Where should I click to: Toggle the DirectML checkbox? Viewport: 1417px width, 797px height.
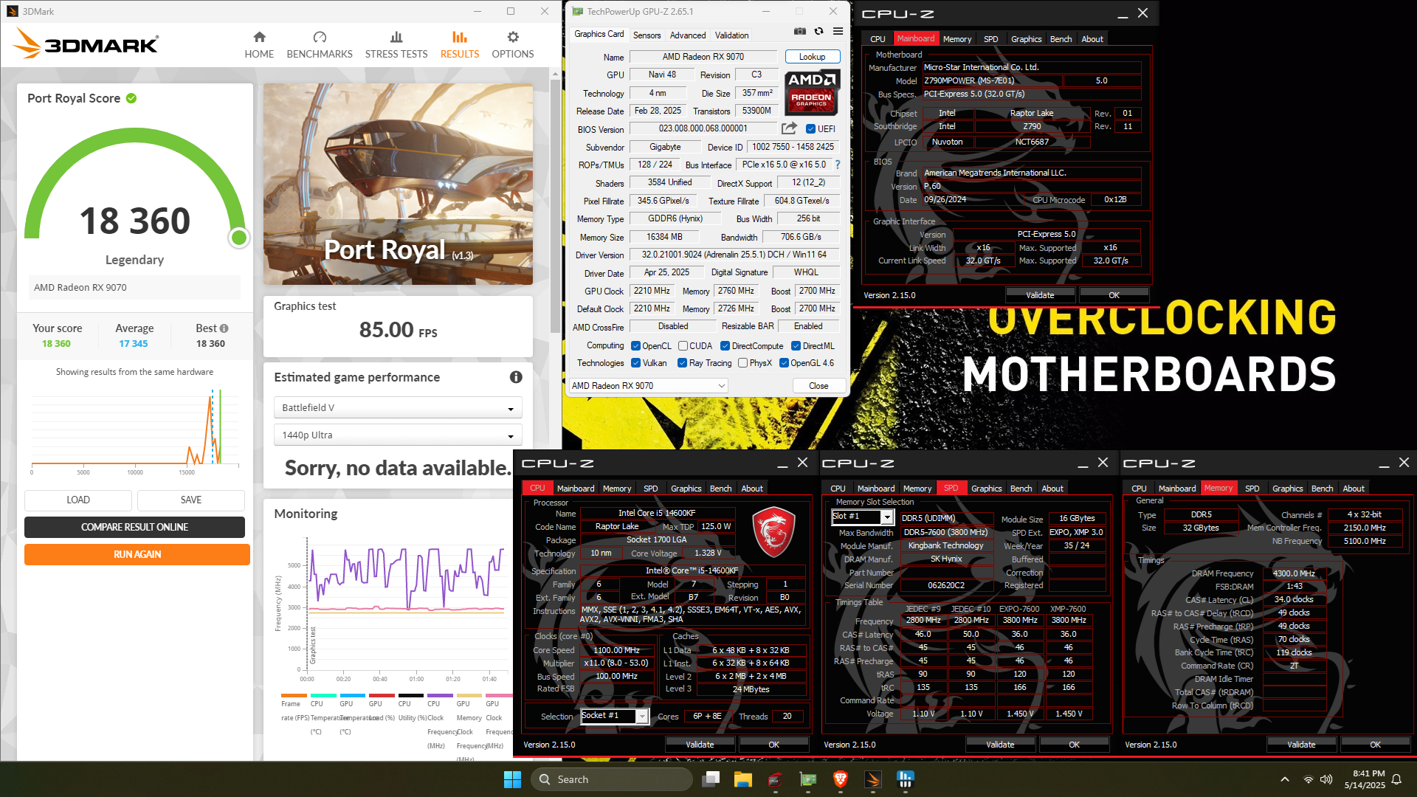pyautogui.click(x=796, y=346)
